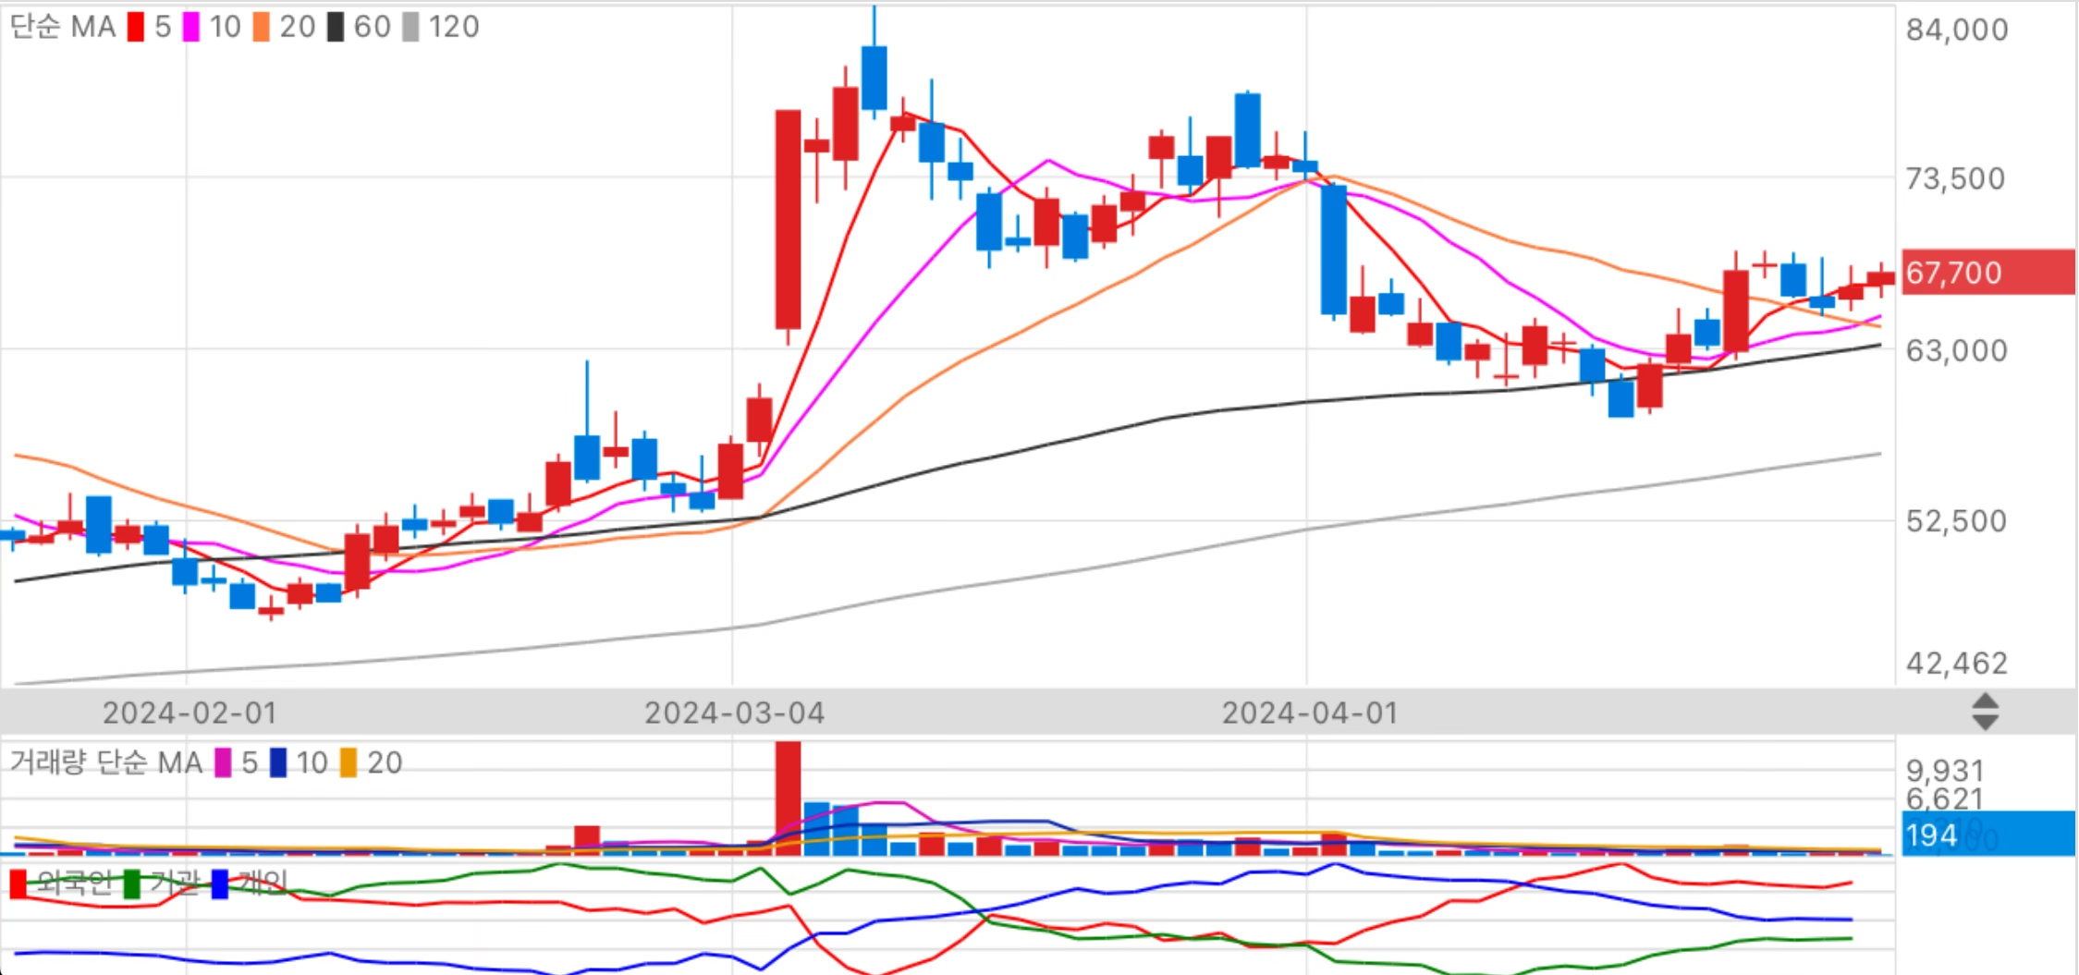Click the green 기관 legend swatch
2079x975 pixels.
tap(132, 884)
